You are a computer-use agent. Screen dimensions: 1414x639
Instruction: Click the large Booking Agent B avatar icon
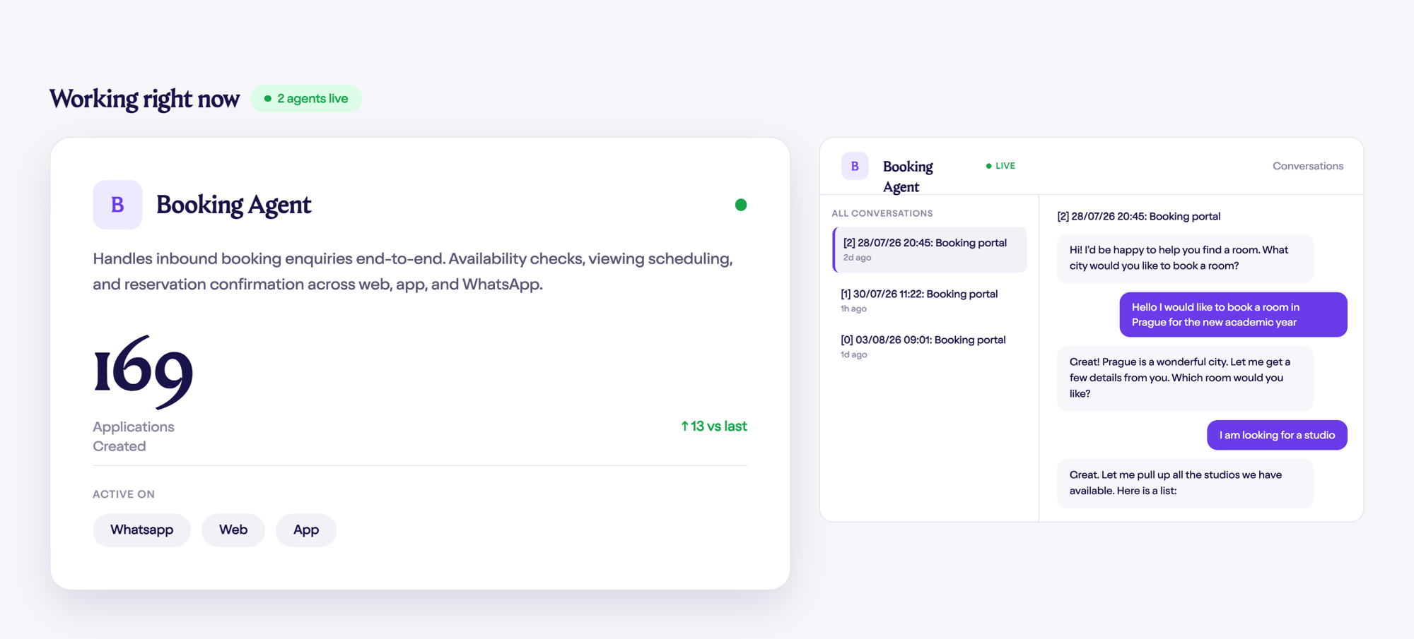[117, 205]
